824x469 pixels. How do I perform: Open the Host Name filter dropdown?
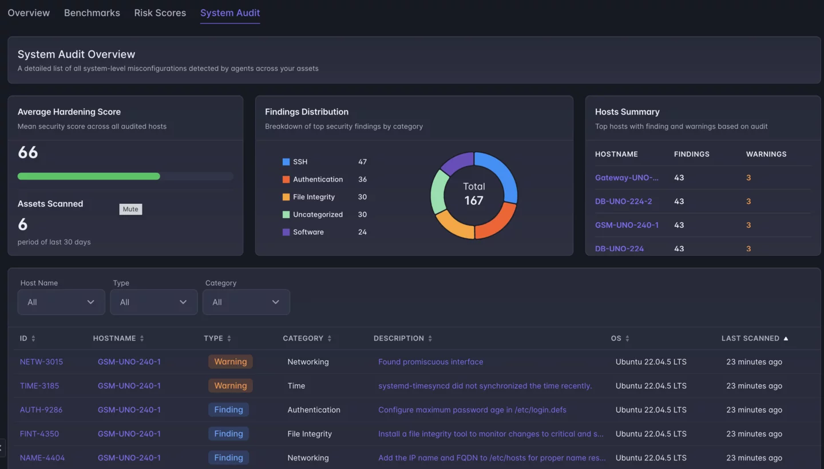pos(61,302)
